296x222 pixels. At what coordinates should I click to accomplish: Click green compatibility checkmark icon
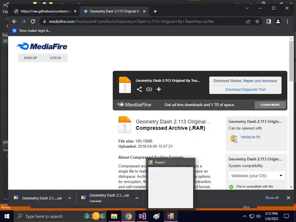click(231, 187)
